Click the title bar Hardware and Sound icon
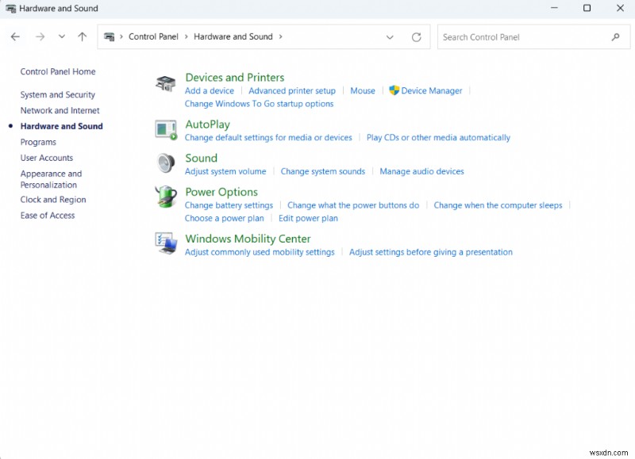 click(11, 8)
